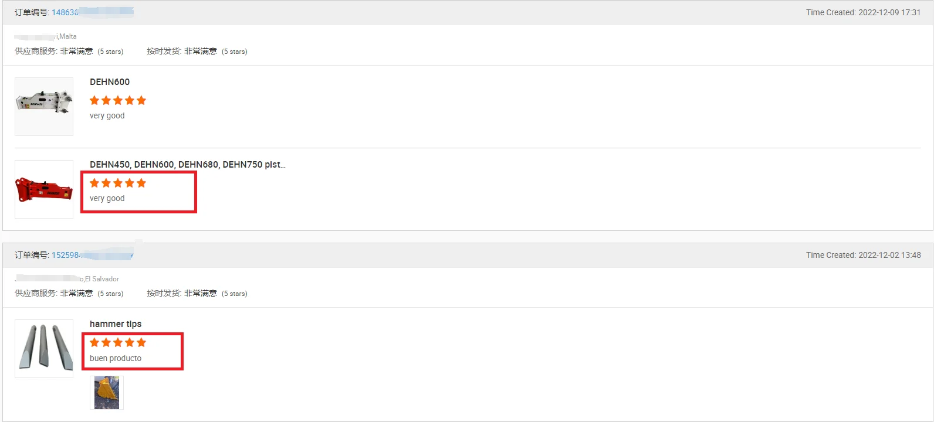View the yellow bucket review photo
Image resolution: width=934 pixels, height=422 pixels.
point(107,393)
